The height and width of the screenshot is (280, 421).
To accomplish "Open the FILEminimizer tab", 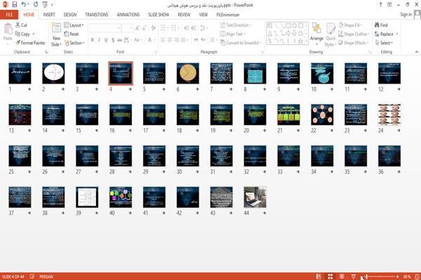I will [228, 15].
